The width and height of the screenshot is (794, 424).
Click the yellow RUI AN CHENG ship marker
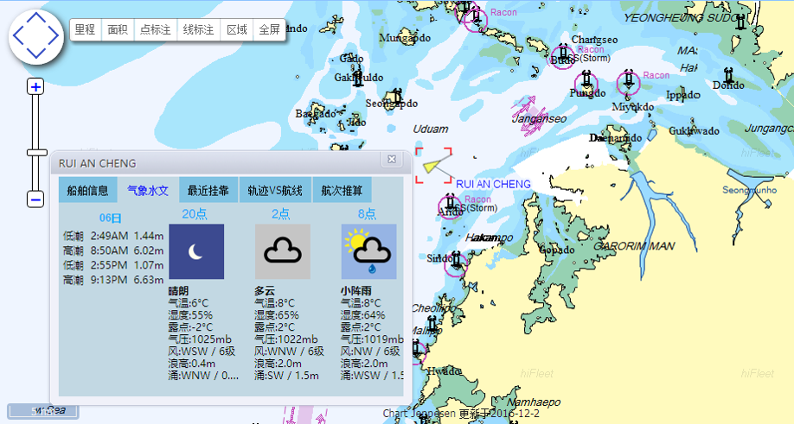coord(434,164)
